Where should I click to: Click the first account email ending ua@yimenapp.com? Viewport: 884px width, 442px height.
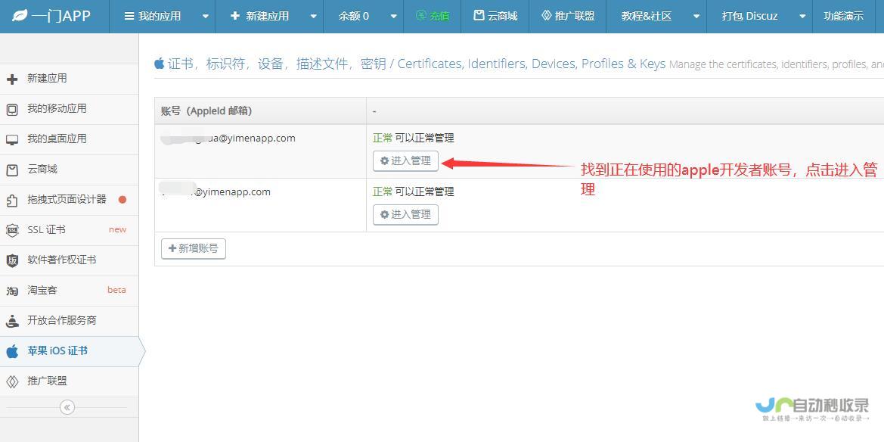(x=228, y=139)
